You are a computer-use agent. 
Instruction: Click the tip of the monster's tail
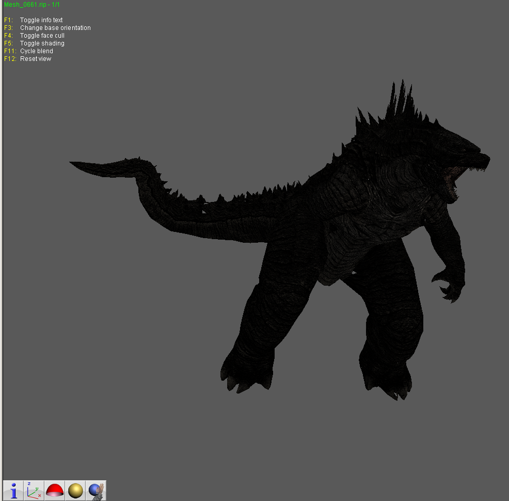74,163
